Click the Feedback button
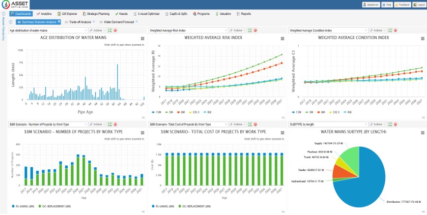This screenshot has width=427, height=215. click(x=403, y=4)
